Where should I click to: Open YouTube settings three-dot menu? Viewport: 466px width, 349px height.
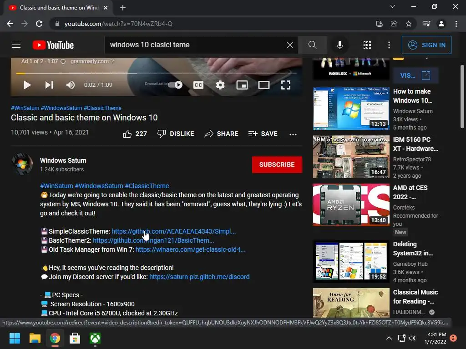389,45
